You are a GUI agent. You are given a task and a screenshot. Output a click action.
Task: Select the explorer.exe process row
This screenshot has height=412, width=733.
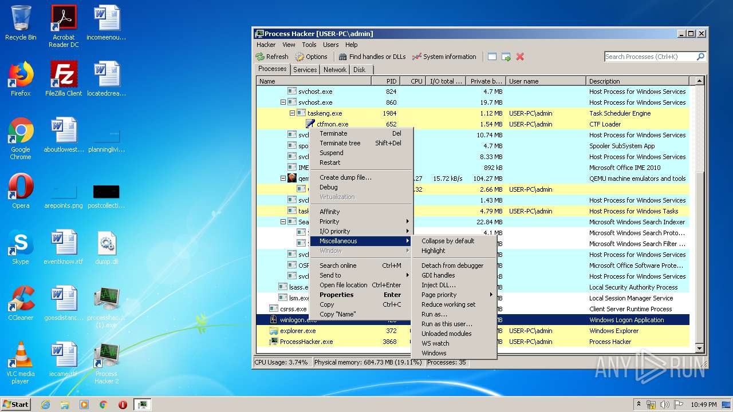pos(472,331)
